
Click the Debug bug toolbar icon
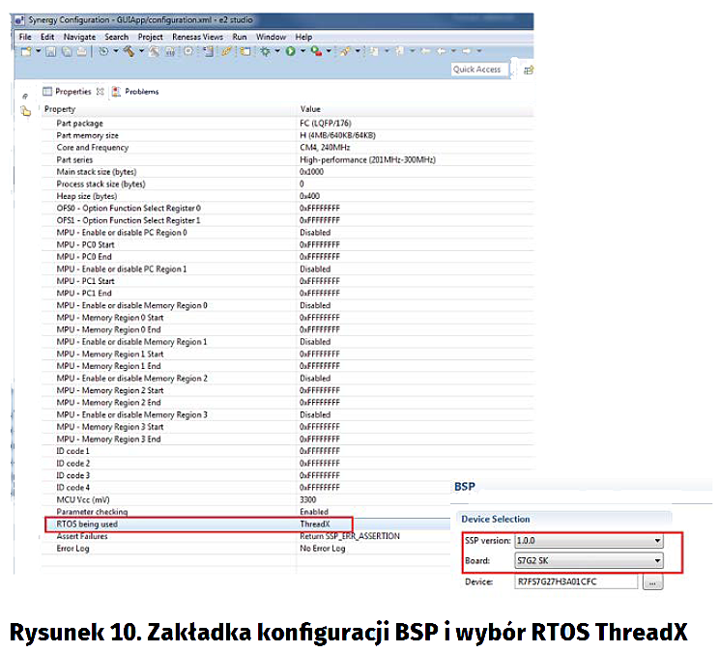pyautogui.click(x=265, y=51)
